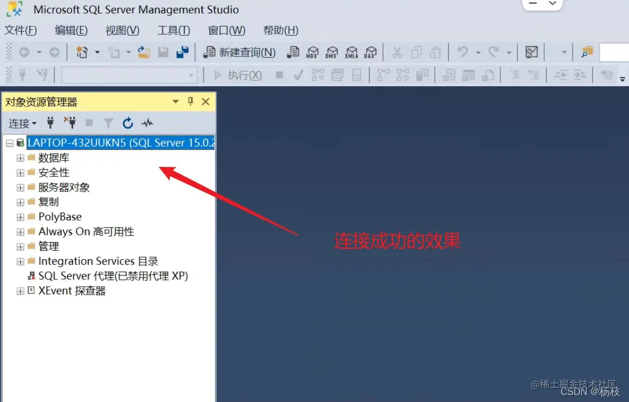
Task: Select the SQL Server 代理(已禁用代理 XP) node
Action: coord(113,276)
